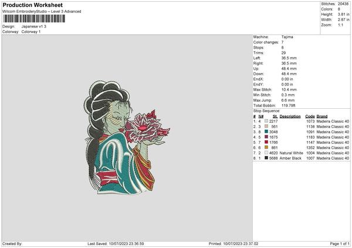
Task: Click the teal color swatch in stop row 3
Action: coord(266,132)
